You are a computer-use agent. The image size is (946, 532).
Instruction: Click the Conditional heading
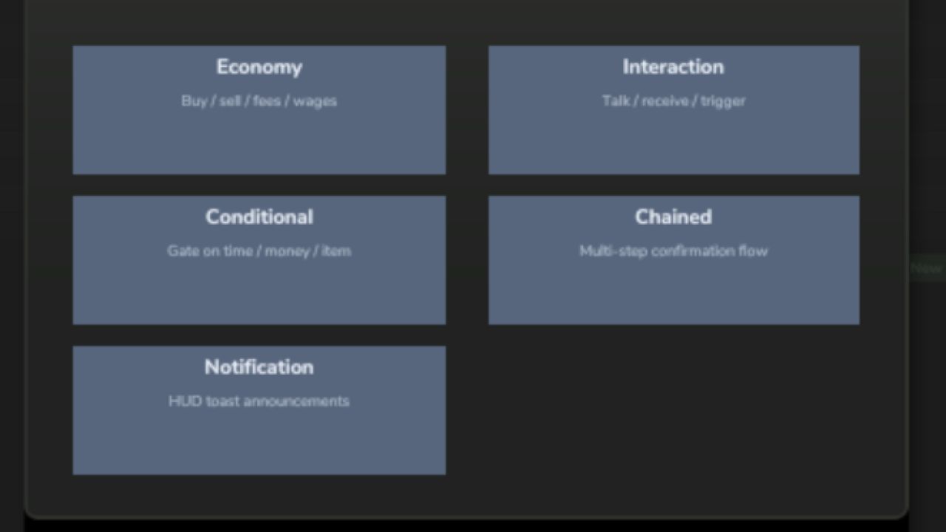259,216
